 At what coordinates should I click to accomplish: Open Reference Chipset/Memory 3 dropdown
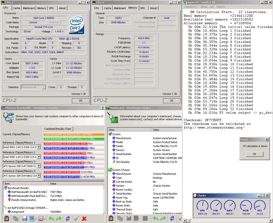coord(39,166)
